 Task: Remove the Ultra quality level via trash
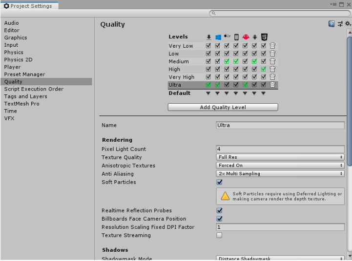point(272,85)
